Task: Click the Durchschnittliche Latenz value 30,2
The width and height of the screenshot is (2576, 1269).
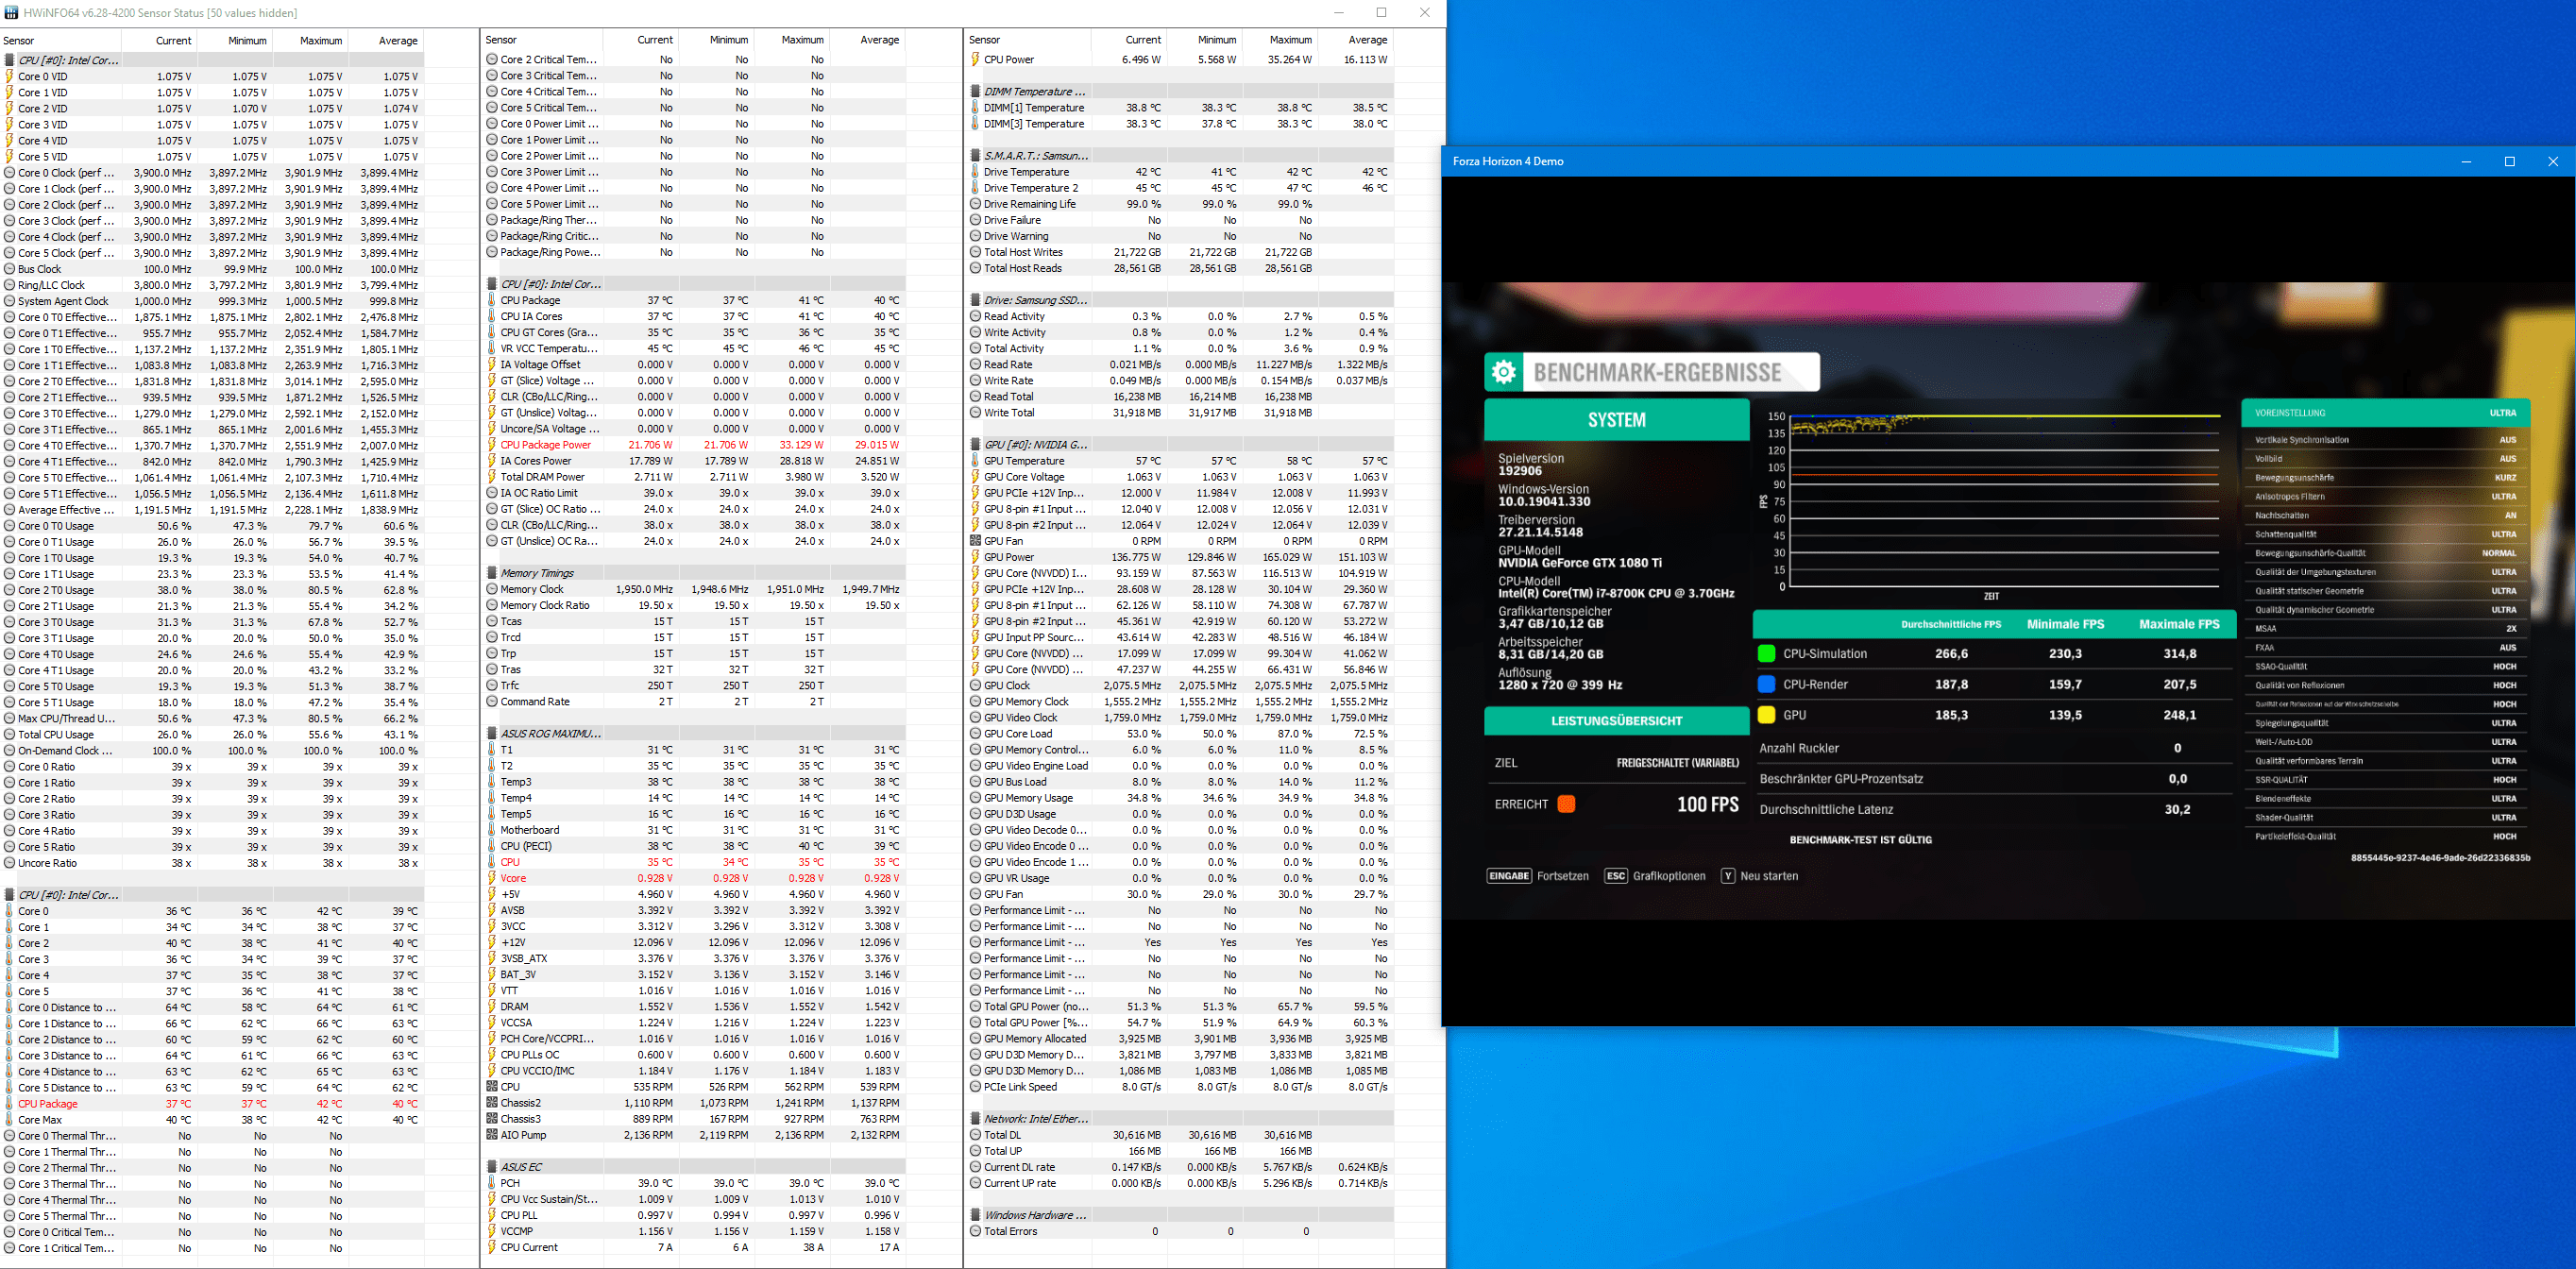Action: point(2177,810)
